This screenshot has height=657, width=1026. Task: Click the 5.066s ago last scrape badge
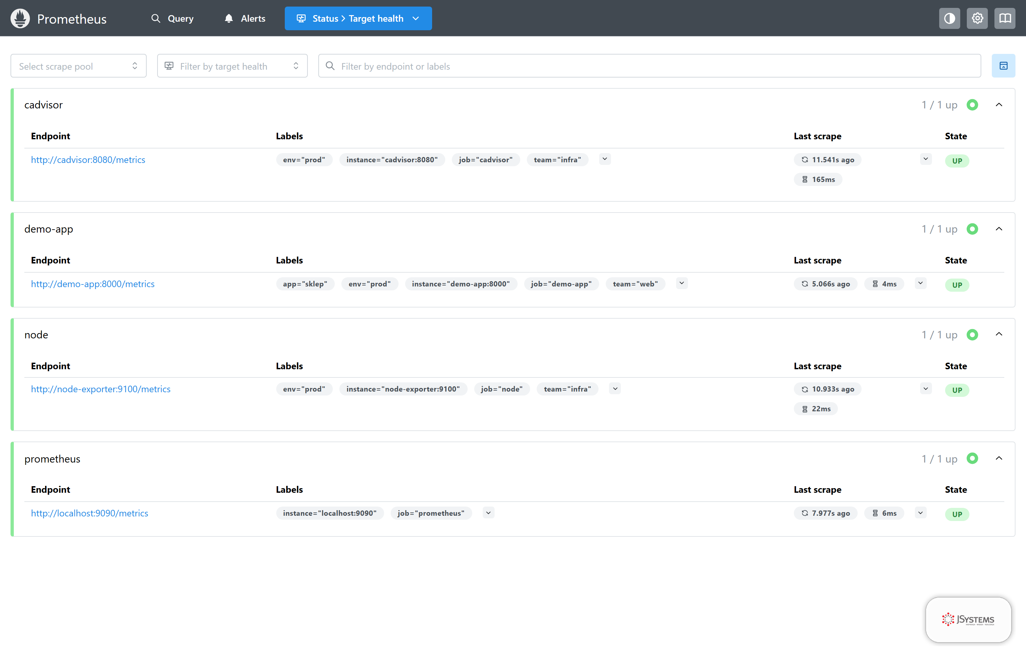pos(825,284)
